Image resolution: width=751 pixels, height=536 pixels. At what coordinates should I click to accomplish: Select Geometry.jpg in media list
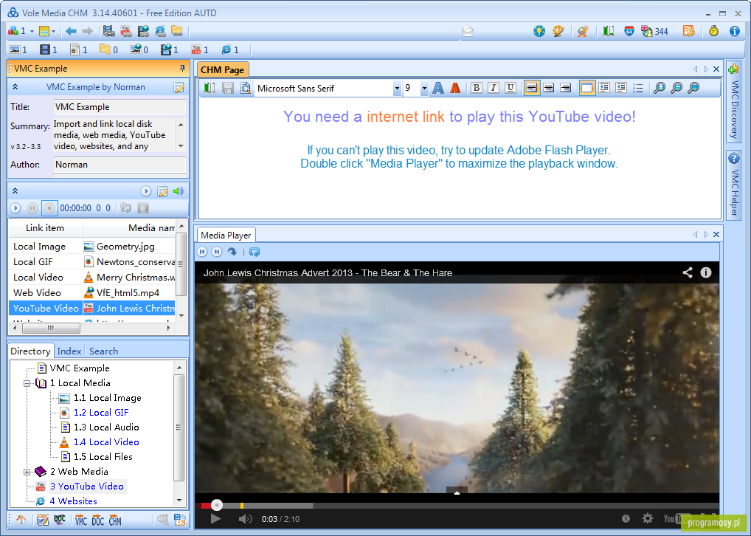click(125, 247)
